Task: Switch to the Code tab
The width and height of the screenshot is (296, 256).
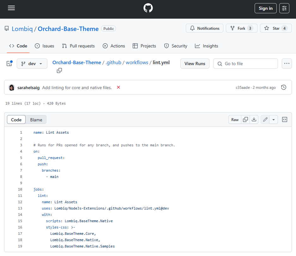Action: 18,46
